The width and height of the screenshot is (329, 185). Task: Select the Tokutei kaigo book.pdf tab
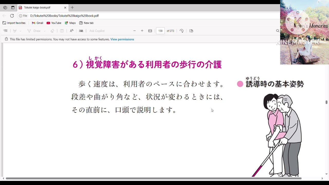click(x=43, y=8)
